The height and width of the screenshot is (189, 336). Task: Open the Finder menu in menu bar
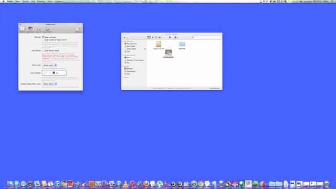pyautogui.click(x=10, y=1)
